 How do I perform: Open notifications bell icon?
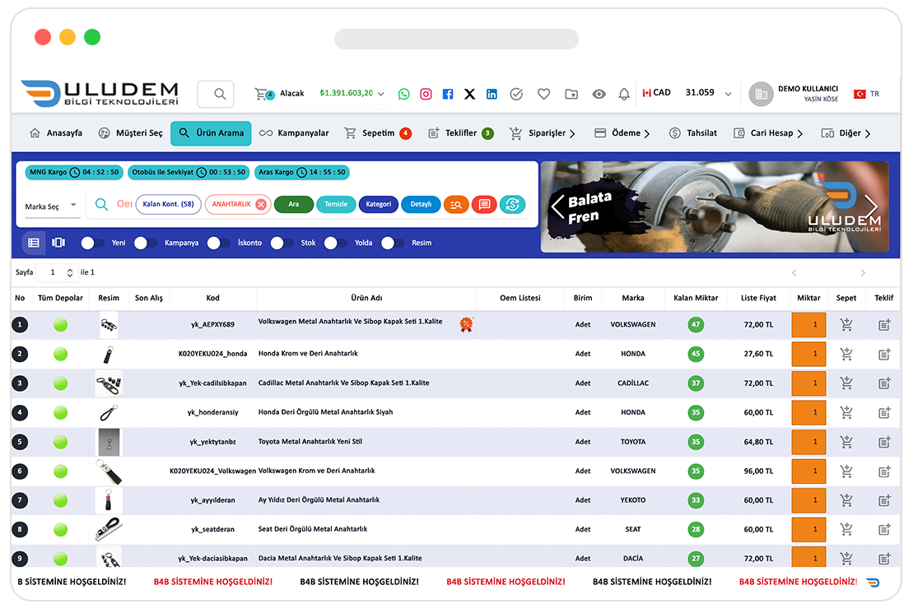click(623, 94)
